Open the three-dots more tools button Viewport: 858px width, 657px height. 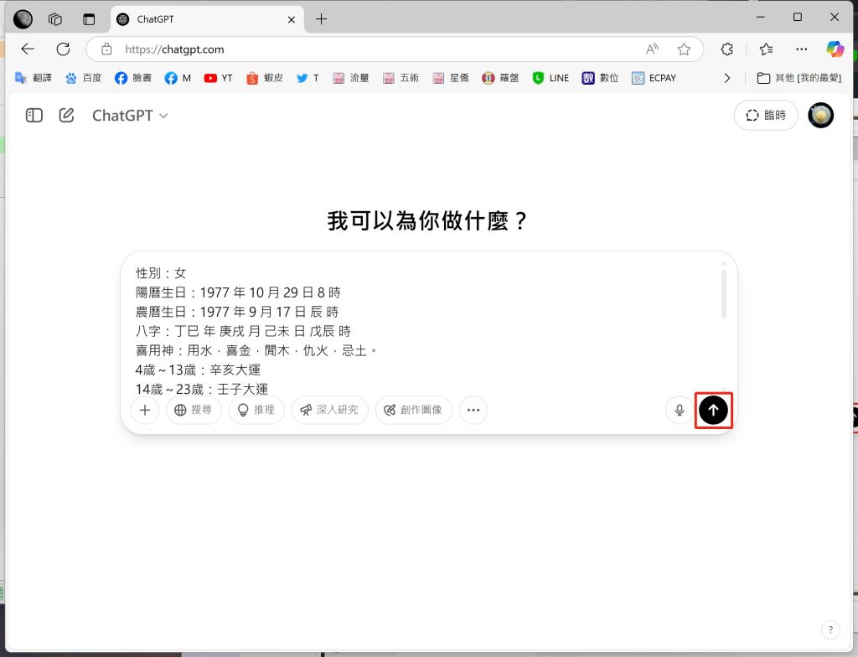click(x=473, y=410)
